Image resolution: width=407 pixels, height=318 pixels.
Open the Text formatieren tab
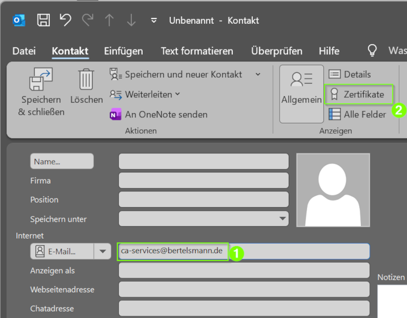pos(197,51)
